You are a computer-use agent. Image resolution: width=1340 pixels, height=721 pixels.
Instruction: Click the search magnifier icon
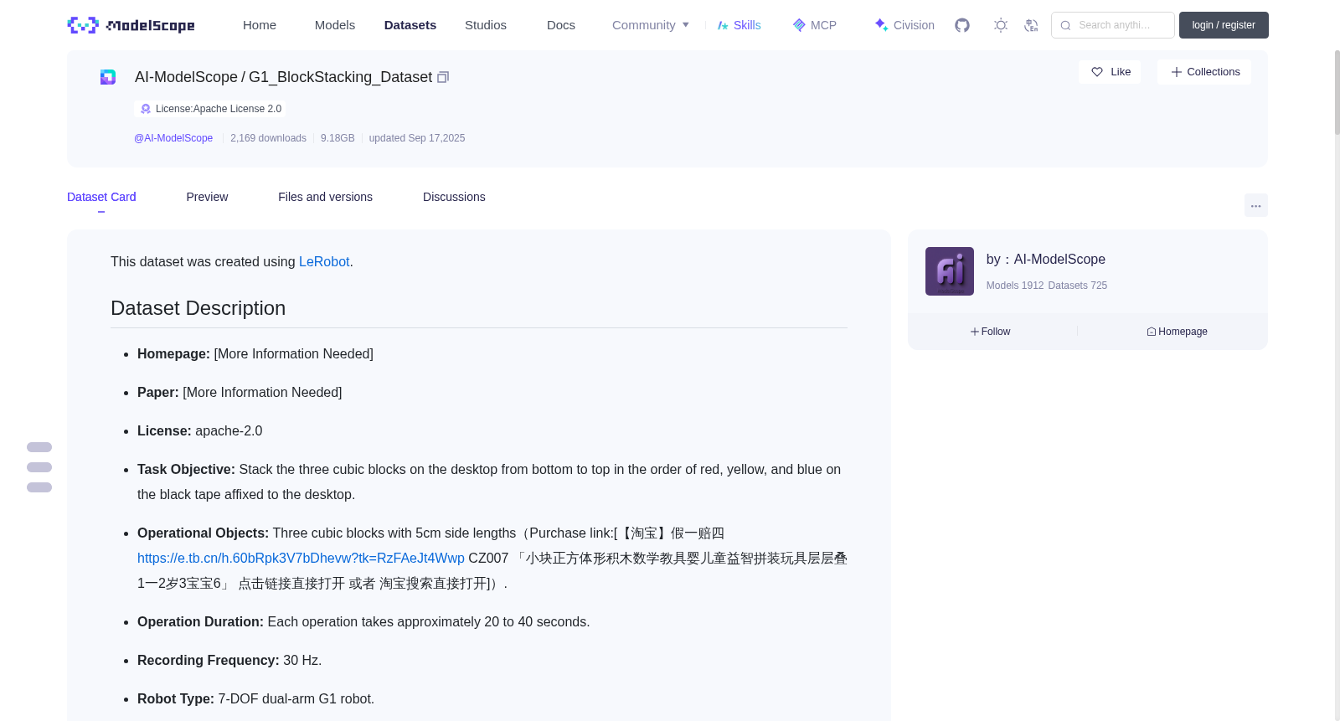point(1065,25)
